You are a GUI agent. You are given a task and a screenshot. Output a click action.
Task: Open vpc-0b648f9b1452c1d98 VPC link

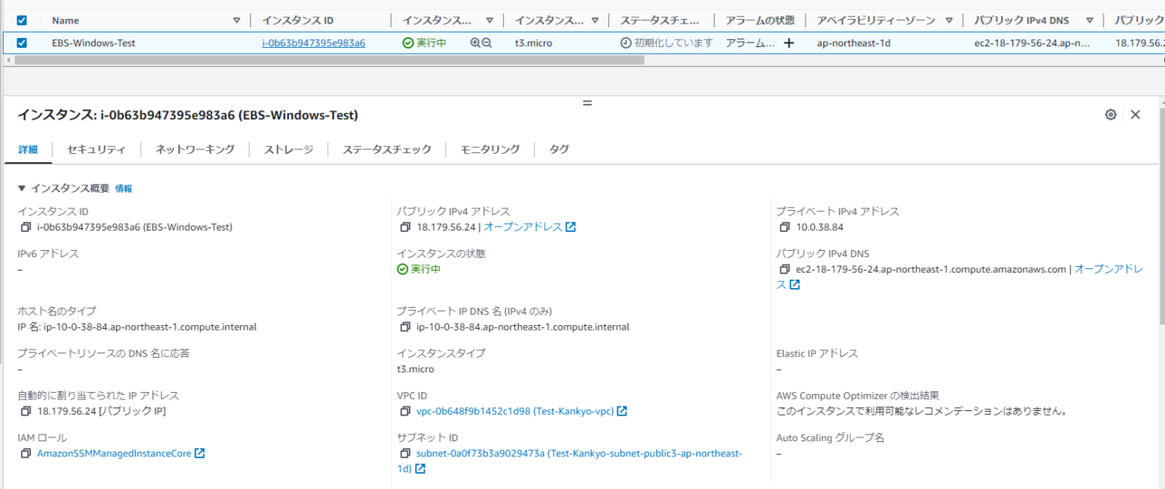pyautogui.click(x=515, y=411)
